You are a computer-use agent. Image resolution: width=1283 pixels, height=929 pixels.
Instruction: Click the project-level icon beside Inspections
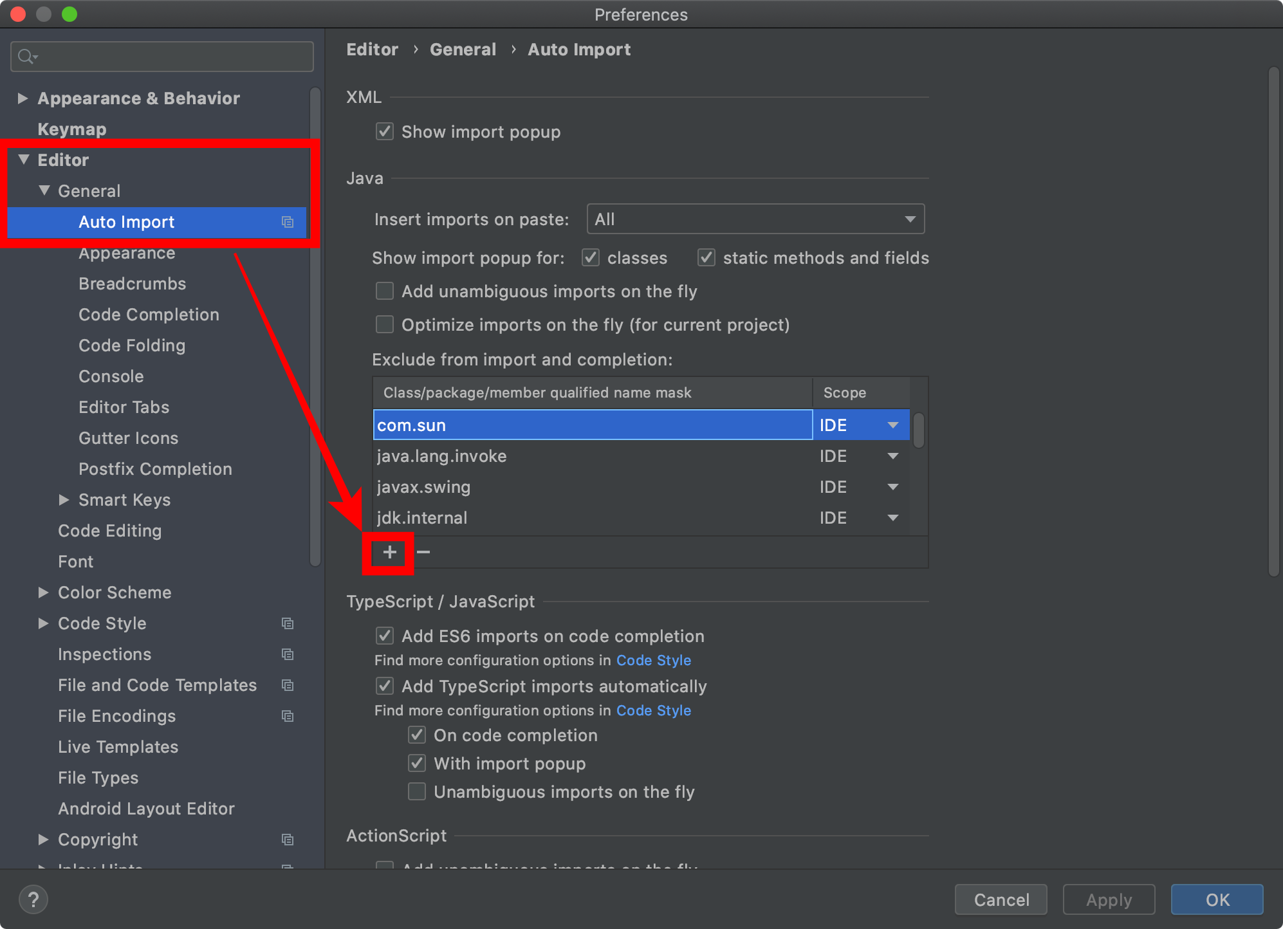(x=288, y=654)
